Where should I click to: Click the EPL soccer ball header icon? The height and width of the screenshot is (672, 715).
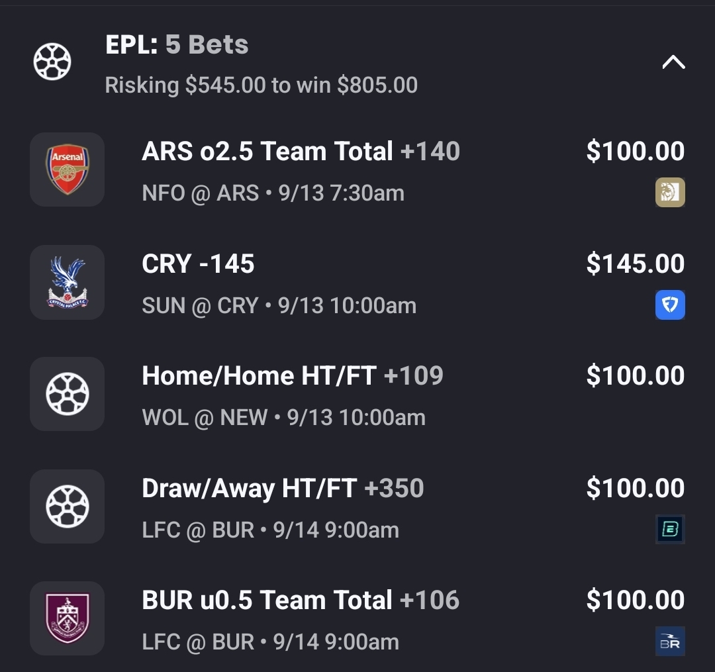coord(52,62)
